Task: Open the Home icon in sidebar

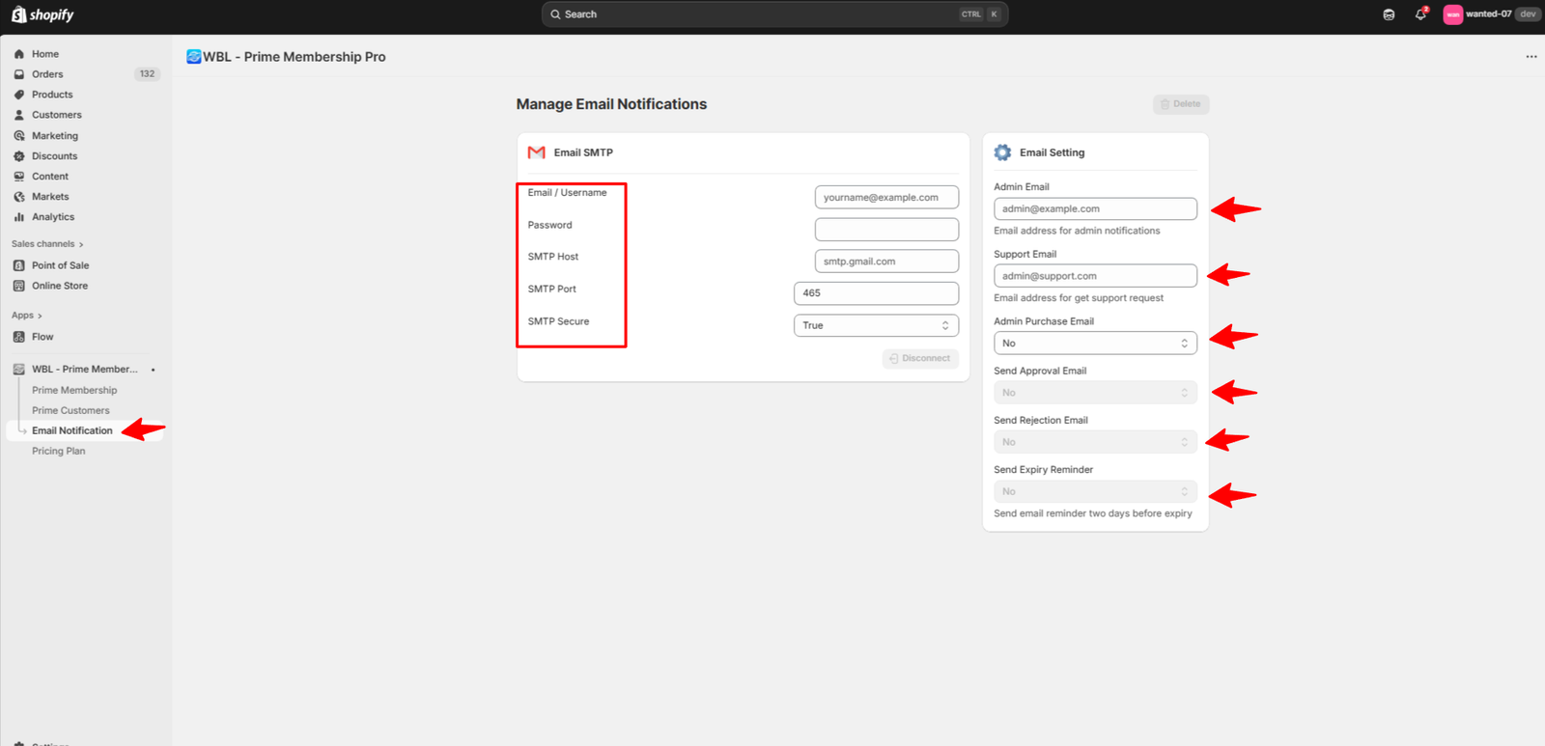Action: (18, 54)
